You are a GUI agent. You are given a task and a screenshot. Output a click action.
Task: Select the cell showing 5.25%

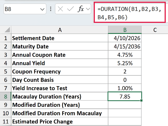click(125, 63)
